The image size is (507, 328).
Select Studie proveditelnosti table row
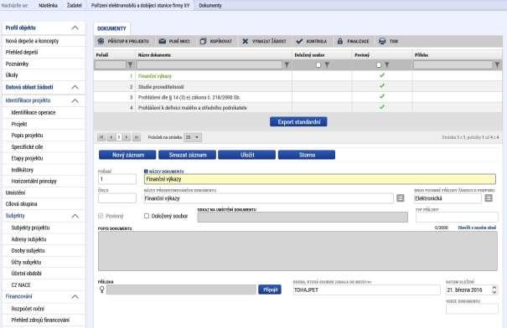[297, 86]
